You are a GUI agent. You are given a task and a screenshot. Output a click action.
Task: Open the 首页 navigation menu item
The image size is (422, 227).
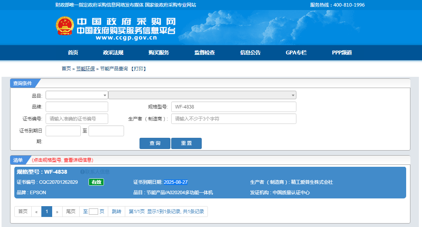(x=73, y=53)
